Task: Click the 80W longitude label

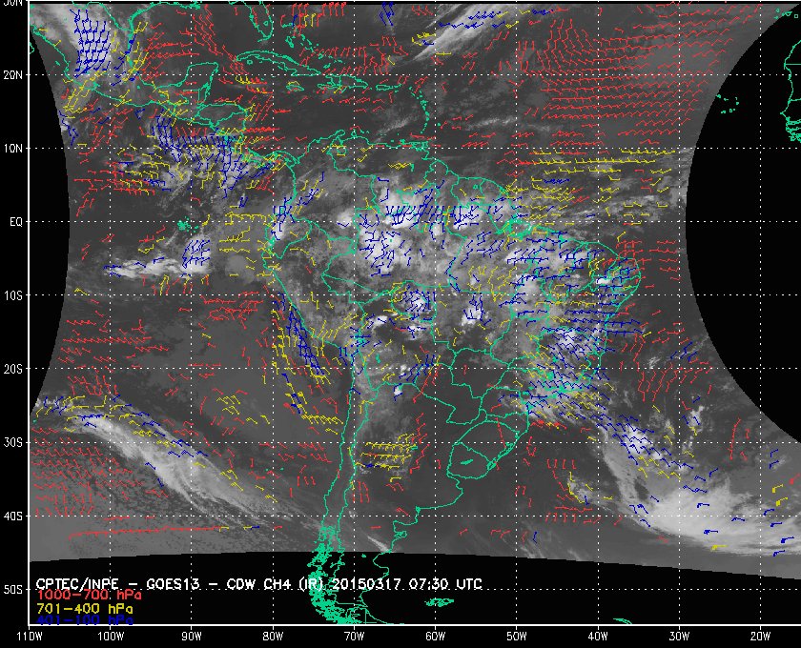Action: pyautogui.click(x=273, y=637)
